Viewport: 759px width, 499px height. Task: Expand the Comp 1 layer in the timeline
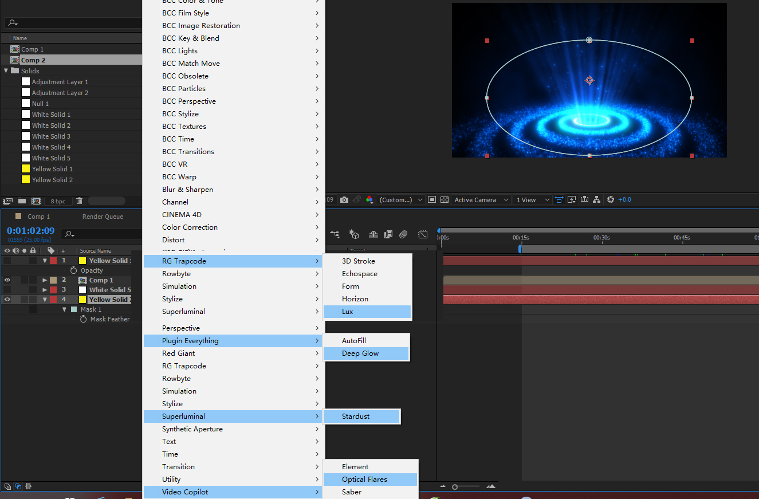pos(45,280)
